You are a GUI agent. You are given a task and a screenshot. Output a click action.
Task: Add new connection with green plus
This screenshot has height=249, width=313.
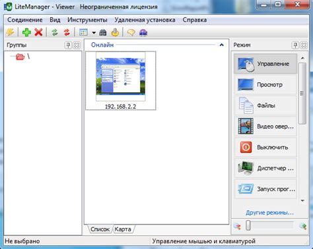point(26,32)
